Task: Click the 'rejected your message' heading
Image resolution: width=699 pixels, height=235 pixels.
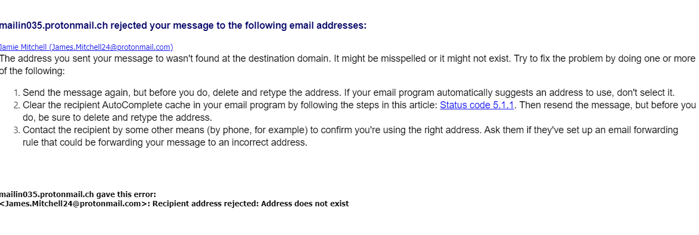Action: (x=183, y=25)
